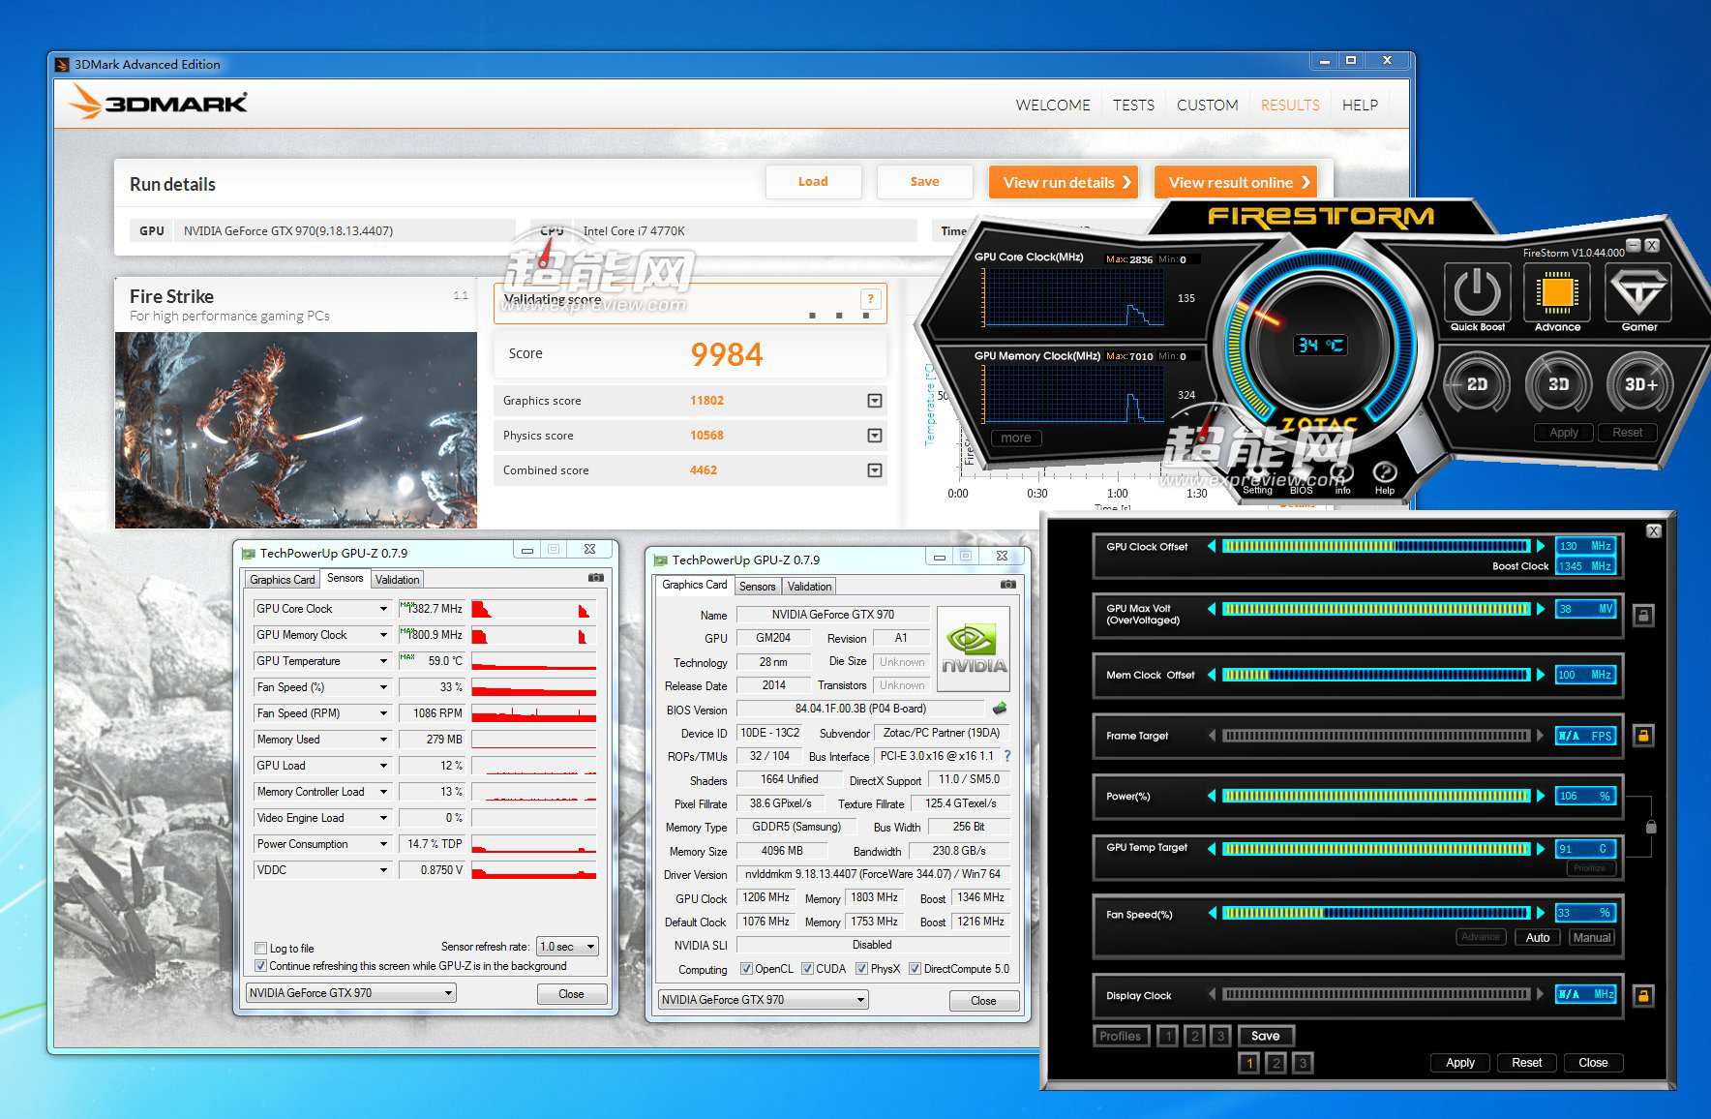The width and height of the screenshot is (1711, 1119).
Task: Click the BIOS save chip icon in GPU-Z
Action: [1000, 709]
